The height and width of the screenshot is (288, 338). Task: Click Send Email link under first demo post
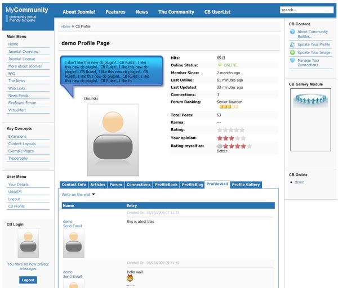coord(72,226)
